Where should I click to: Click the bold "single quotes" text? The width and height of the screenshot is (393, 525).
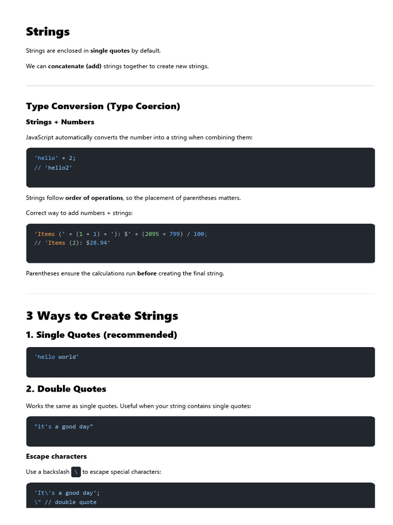pyautogui.click(x=110, y=51)
